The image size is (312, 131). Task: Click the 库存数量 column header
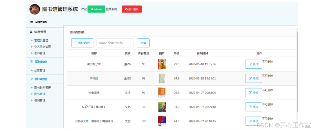144,54
